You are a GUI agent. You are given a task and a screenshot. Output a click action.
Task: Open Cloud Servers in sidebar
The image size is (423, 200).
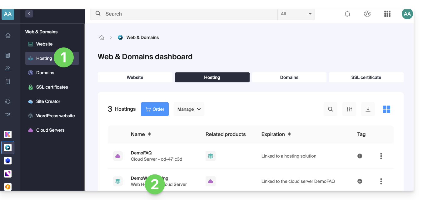50,130
